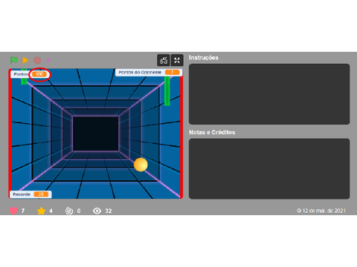
Task: Click the Pontos score value readout
Action: (39, 74)
